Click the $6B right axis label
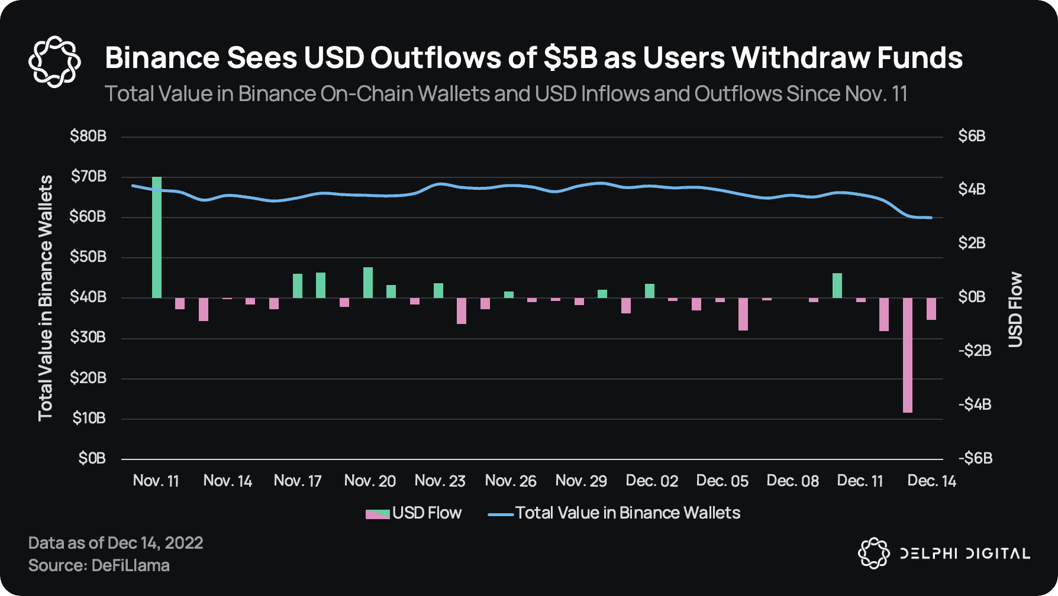Viewport: 1058px width, 596px height. (972, 136)
